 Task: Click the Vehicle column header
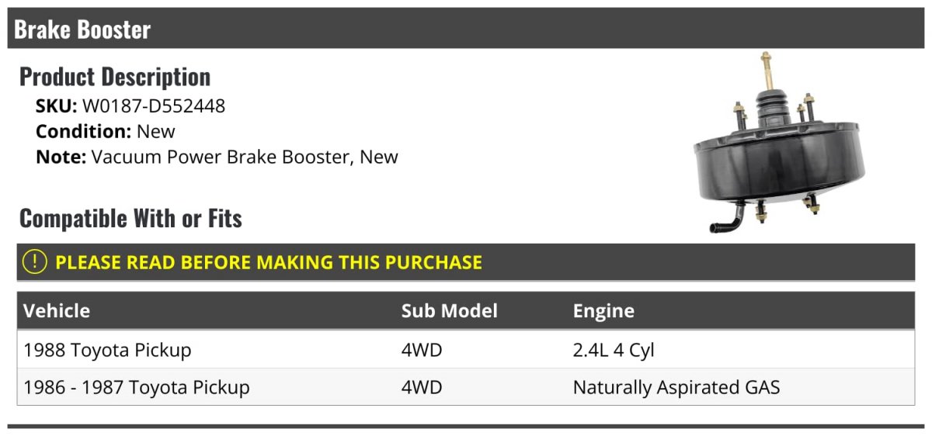57,311
